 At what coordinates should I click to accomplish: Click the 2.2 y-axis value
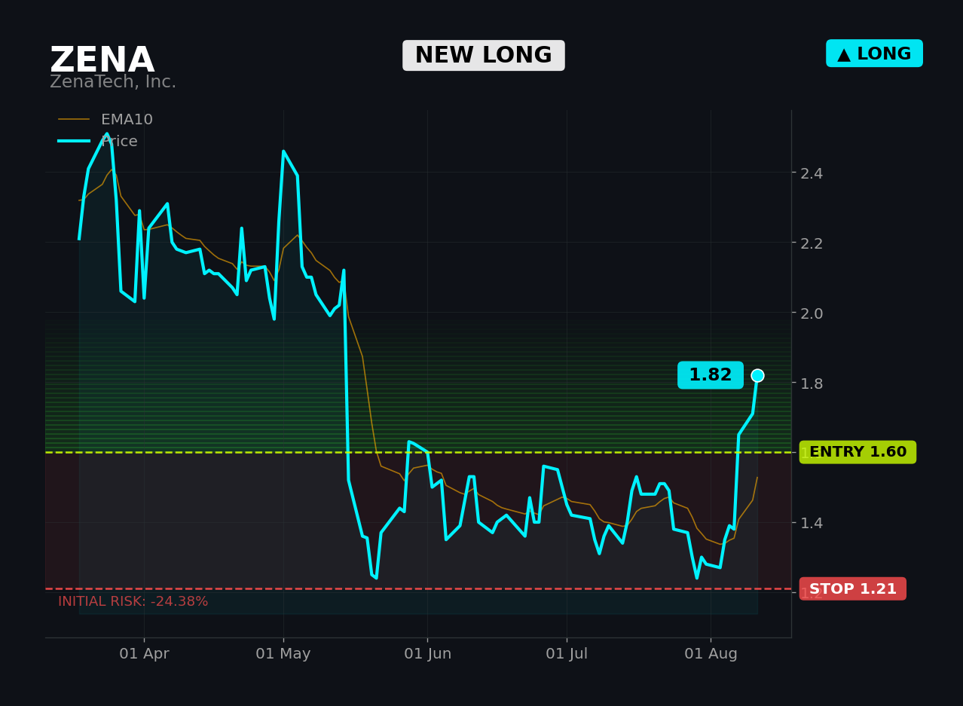point(812,243)
